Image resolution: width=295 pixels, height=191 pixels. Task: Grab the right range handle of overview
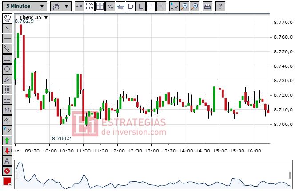(290, 175)
